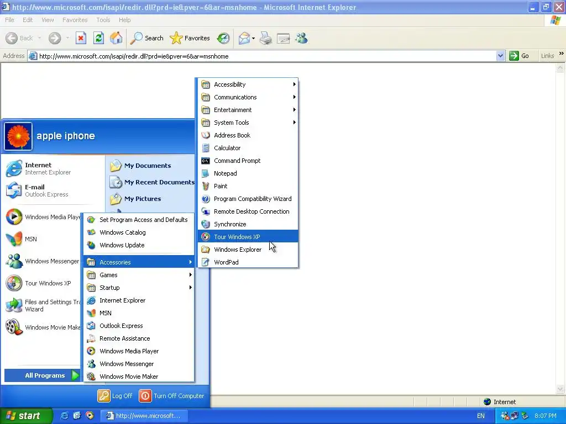Launch Command Prompt from Accessories
The width and height of the screenshot is (566, 424).
[248, 161]
